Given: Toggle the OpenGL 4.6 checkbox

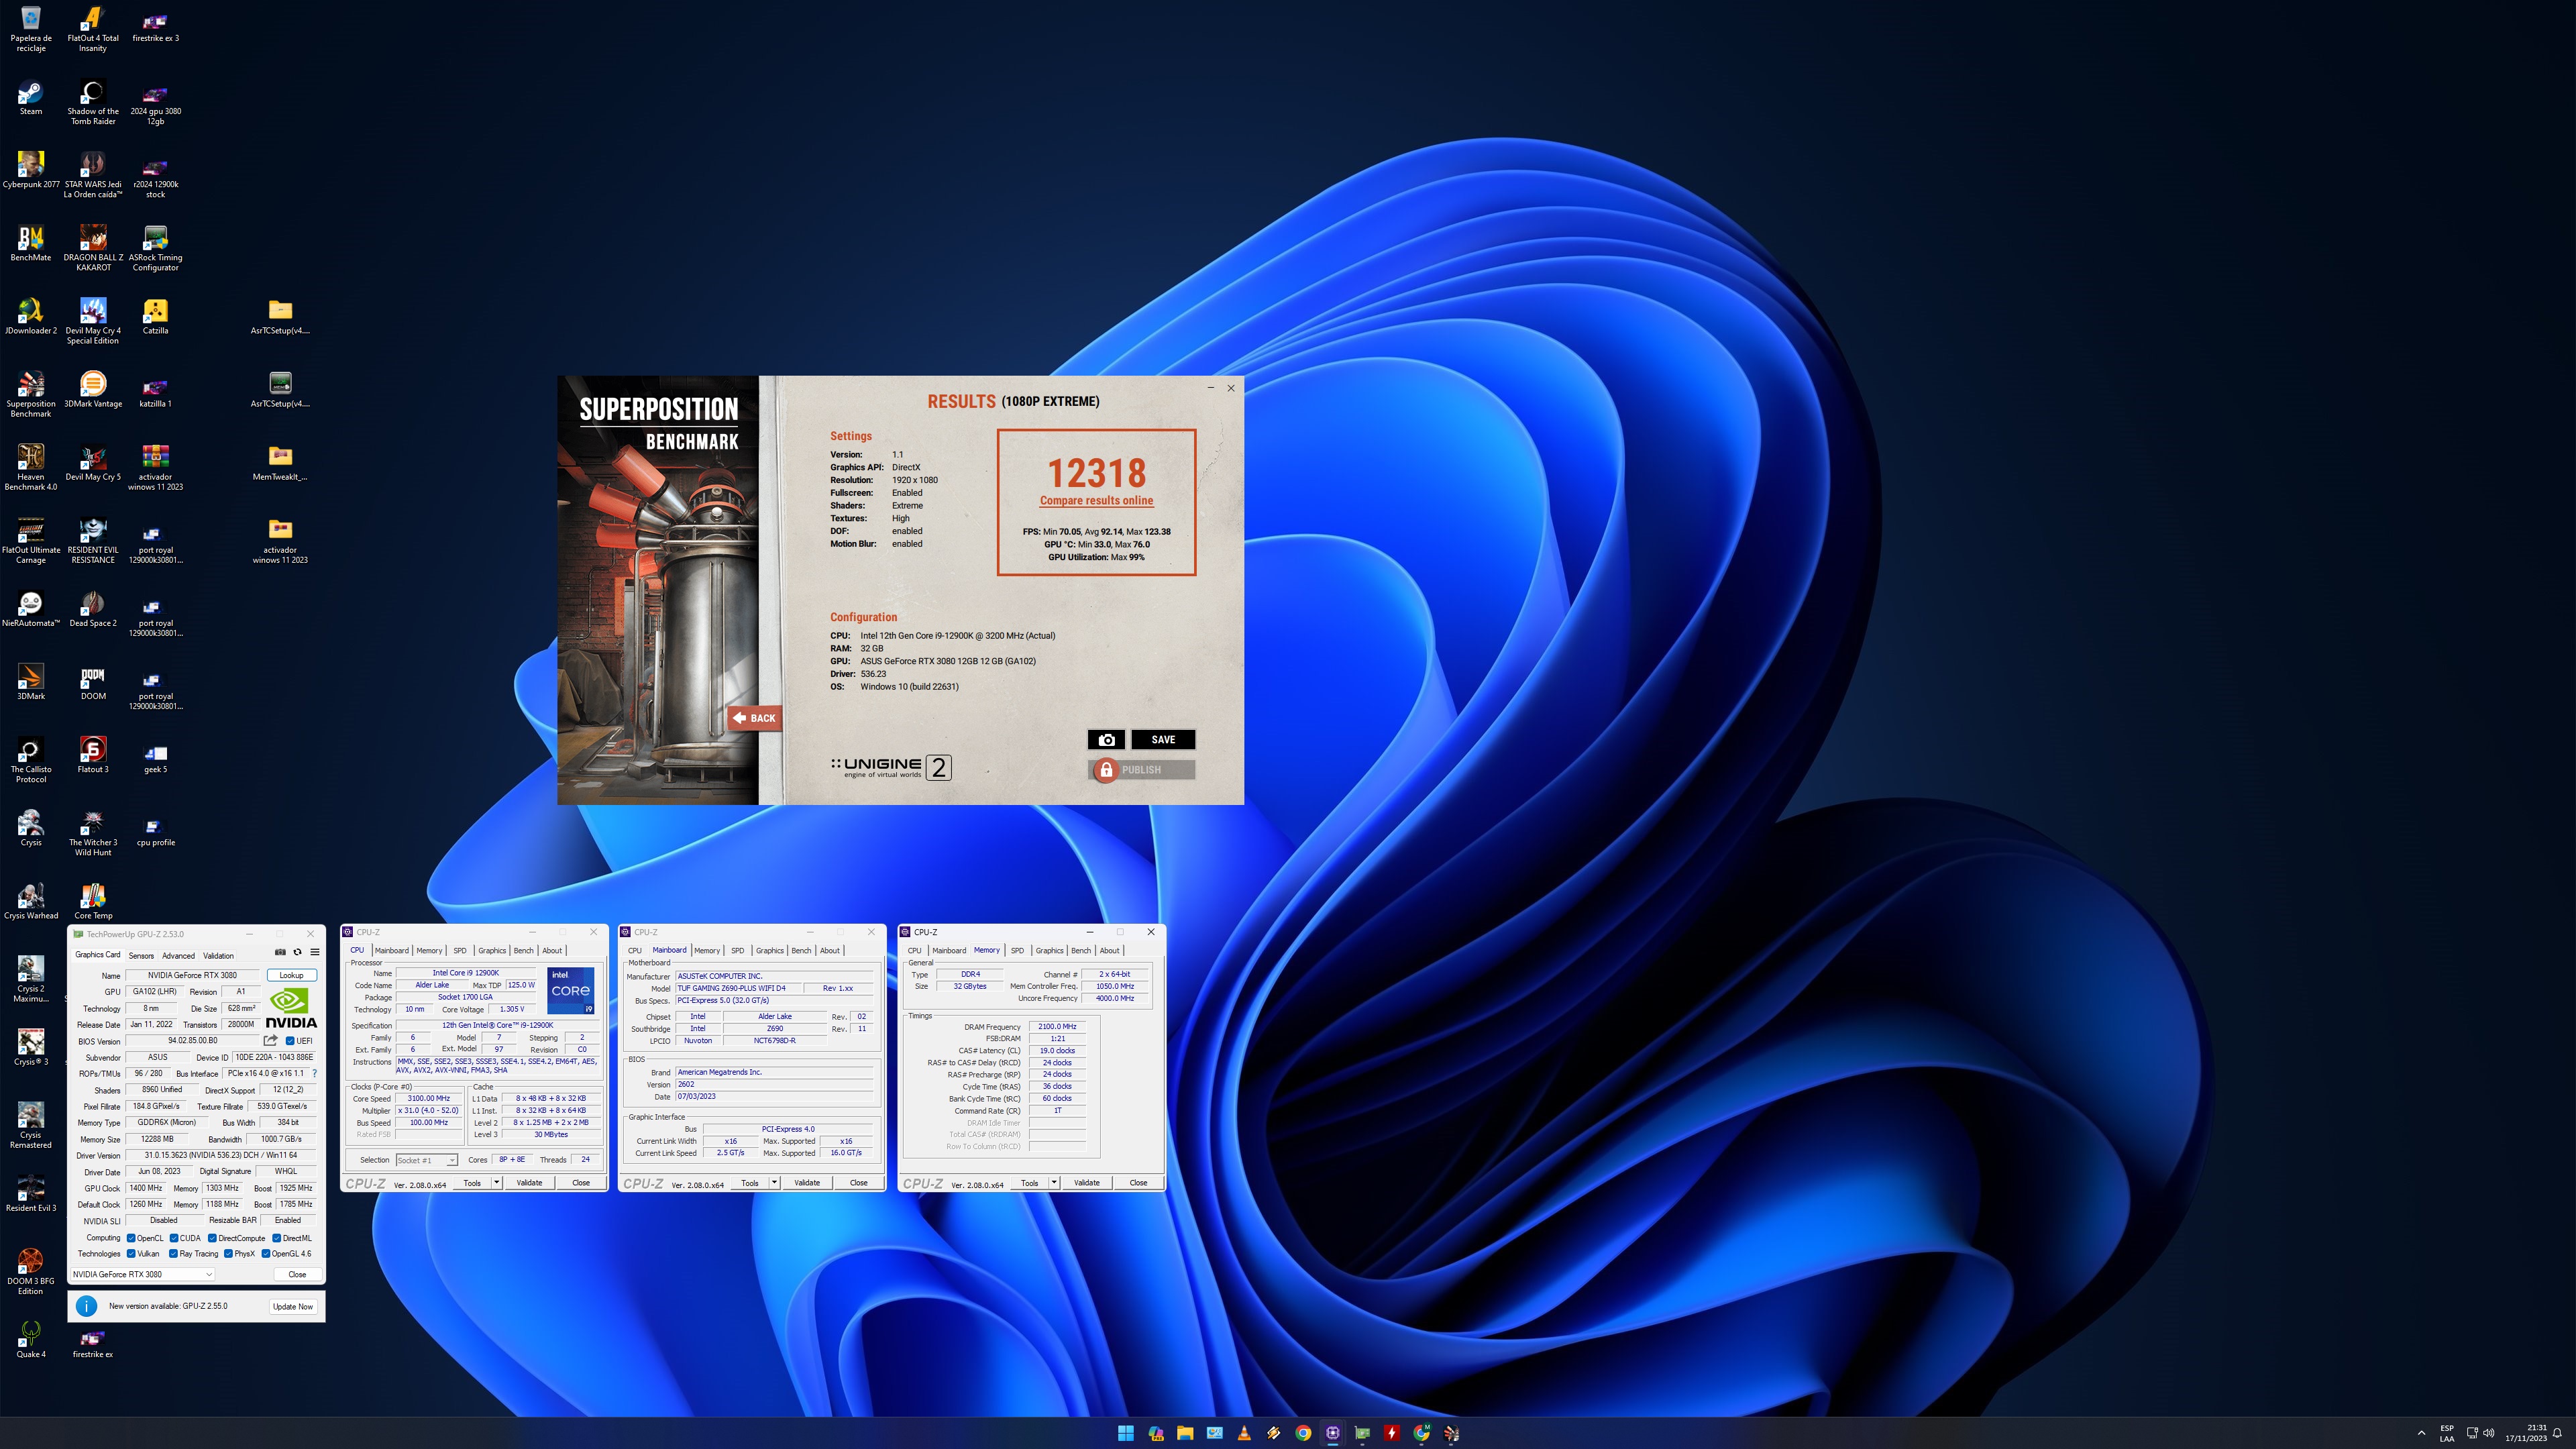Looking at the screenshot, I should pos(266,1253).
